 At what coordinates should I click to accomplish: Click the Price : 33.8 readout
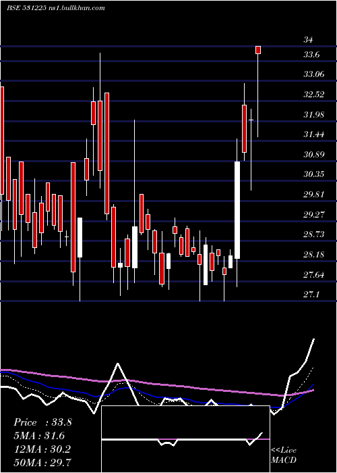[42, 422]
